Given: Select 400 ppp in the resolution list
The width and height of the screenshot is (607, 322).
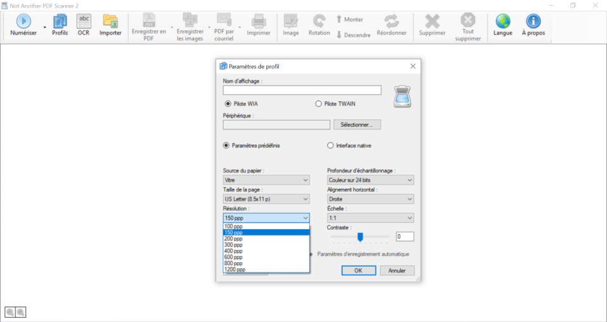Looking at the screenshot, I should 266,251.
